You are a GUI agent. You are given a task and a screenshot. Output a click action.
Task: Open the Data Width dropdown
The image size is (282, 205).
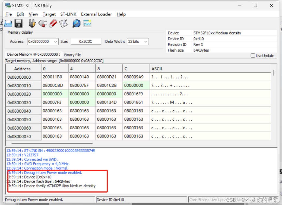(146, 42)
